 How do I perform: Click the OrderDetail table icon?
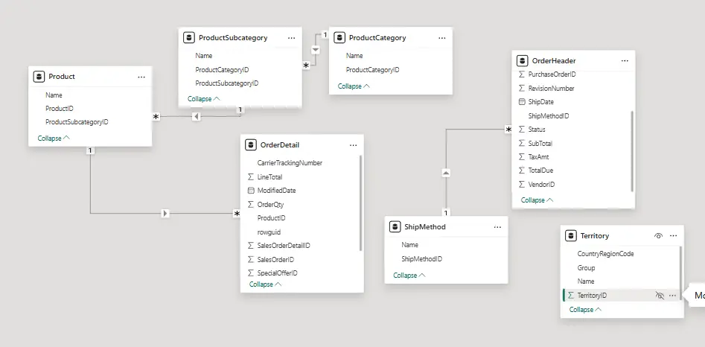(250, 144)
